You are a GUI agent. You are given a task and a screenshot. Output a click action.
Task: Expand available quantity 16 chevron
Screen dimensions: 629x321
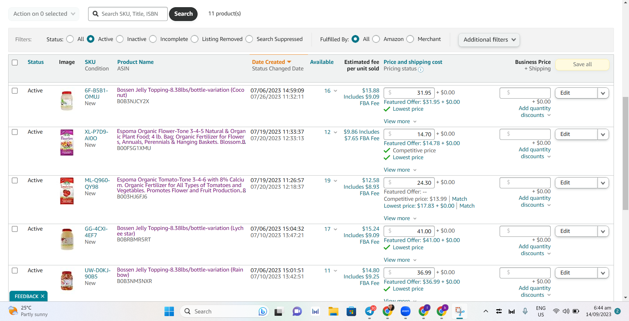(x=335, y=91)
